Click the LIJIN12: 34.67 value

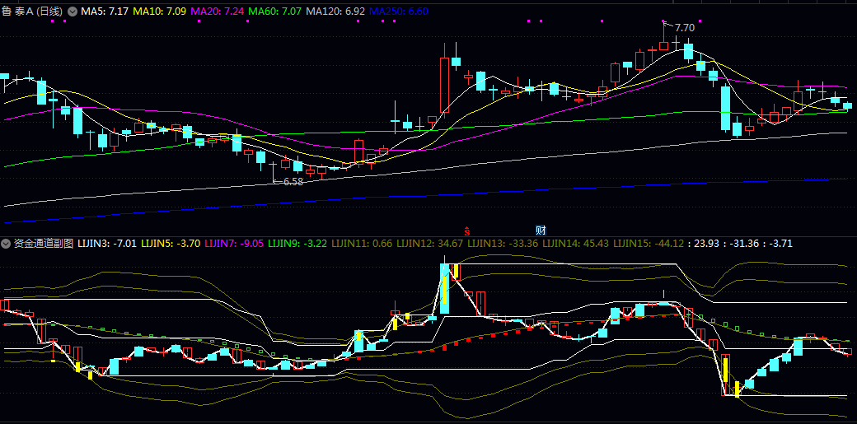click(429, 244)
